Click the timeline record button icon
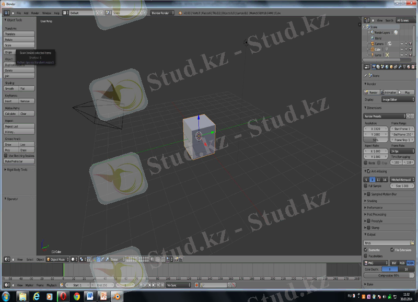This screenshot has width=418, height=302. [x=196, y=285]
